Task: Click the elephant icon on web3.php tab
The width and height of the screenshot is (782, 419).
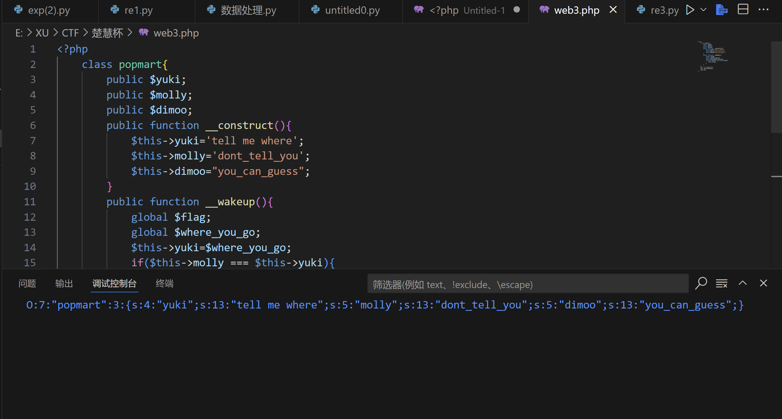Action: [544, 9]
